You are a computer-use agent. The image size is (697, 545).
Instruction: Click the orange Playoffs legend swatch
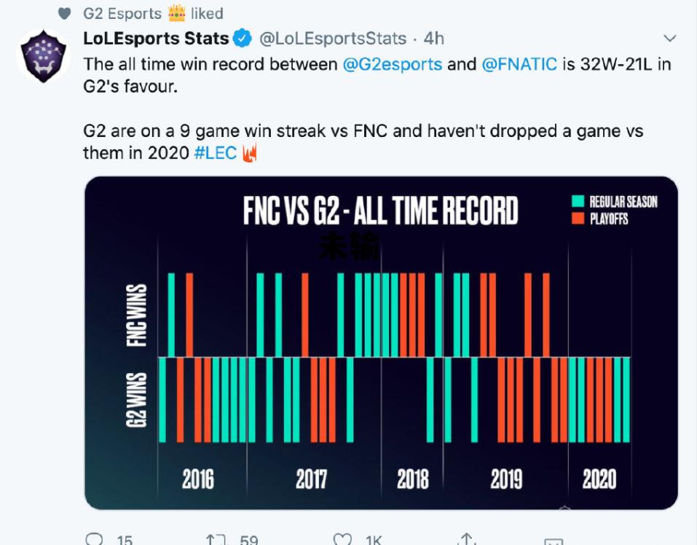tap(578, 218)
